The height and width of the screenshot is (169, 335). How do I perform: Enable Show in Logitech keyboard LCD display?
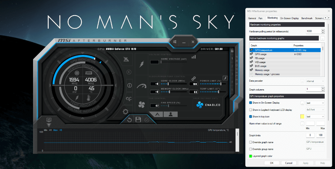[251, 110]
